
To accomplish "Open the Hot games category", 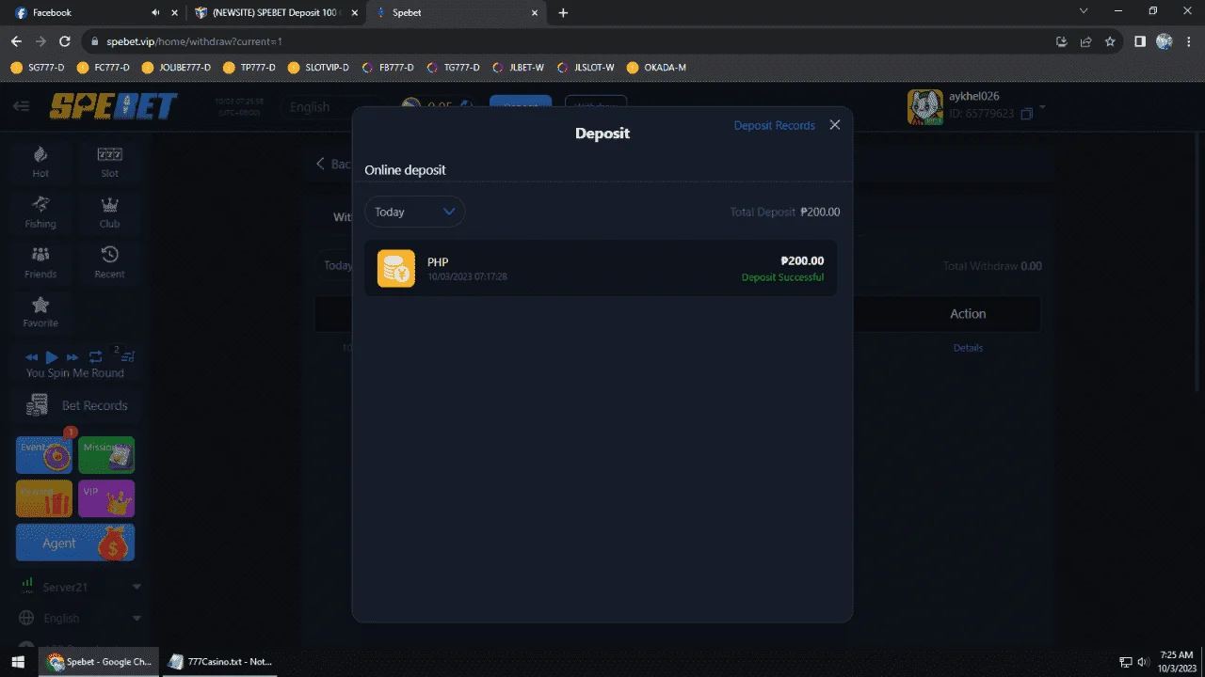I will (40, 162).
